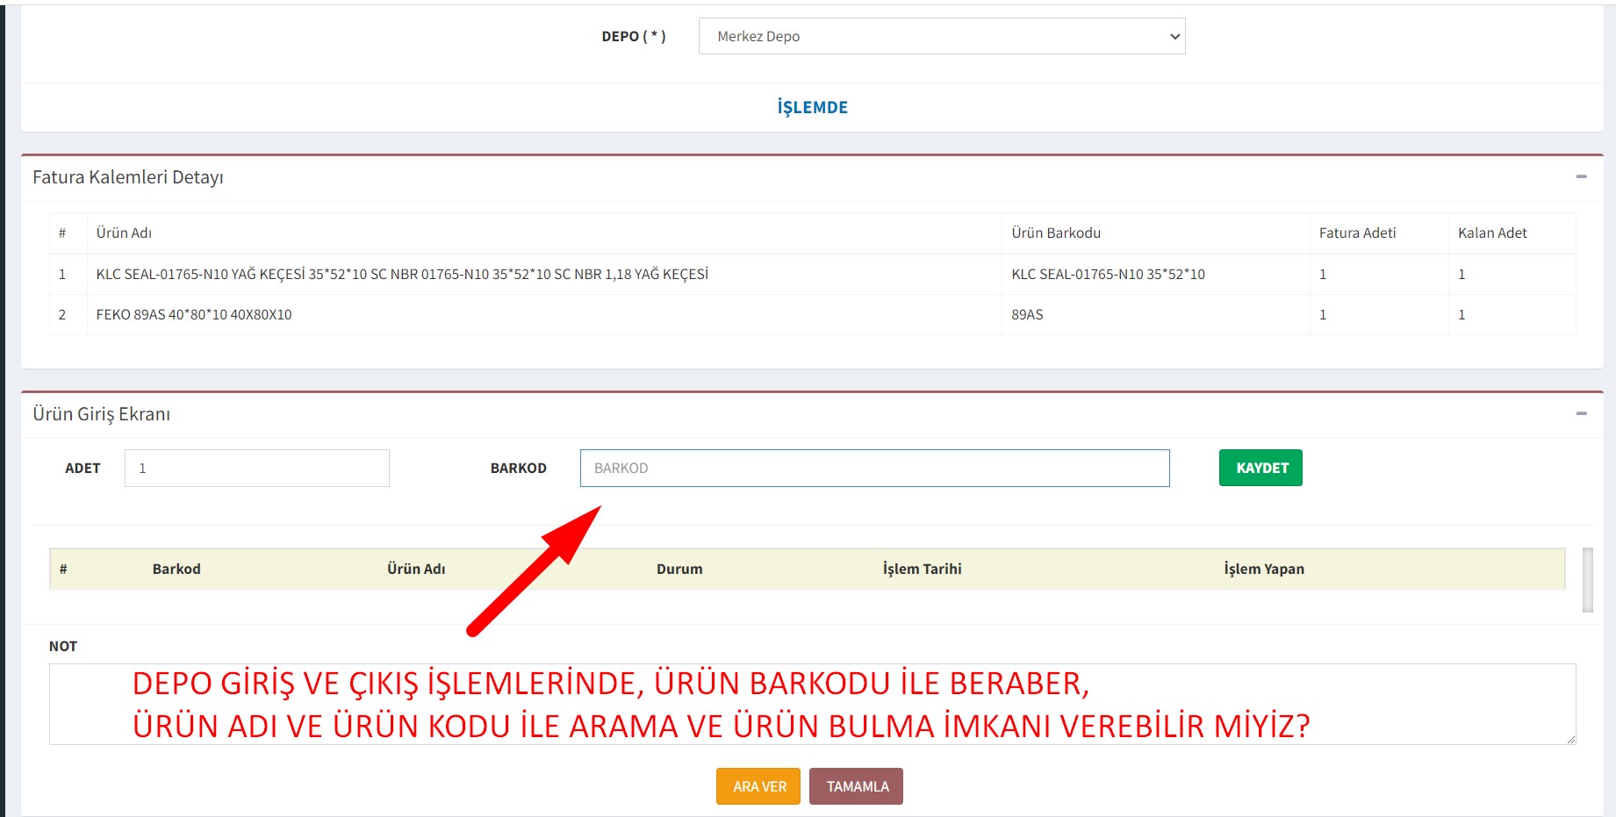Viewport: 1616px width, 817px height.
Task: Click the Barkod column header in entries table
Action: [x=176, y=570]
